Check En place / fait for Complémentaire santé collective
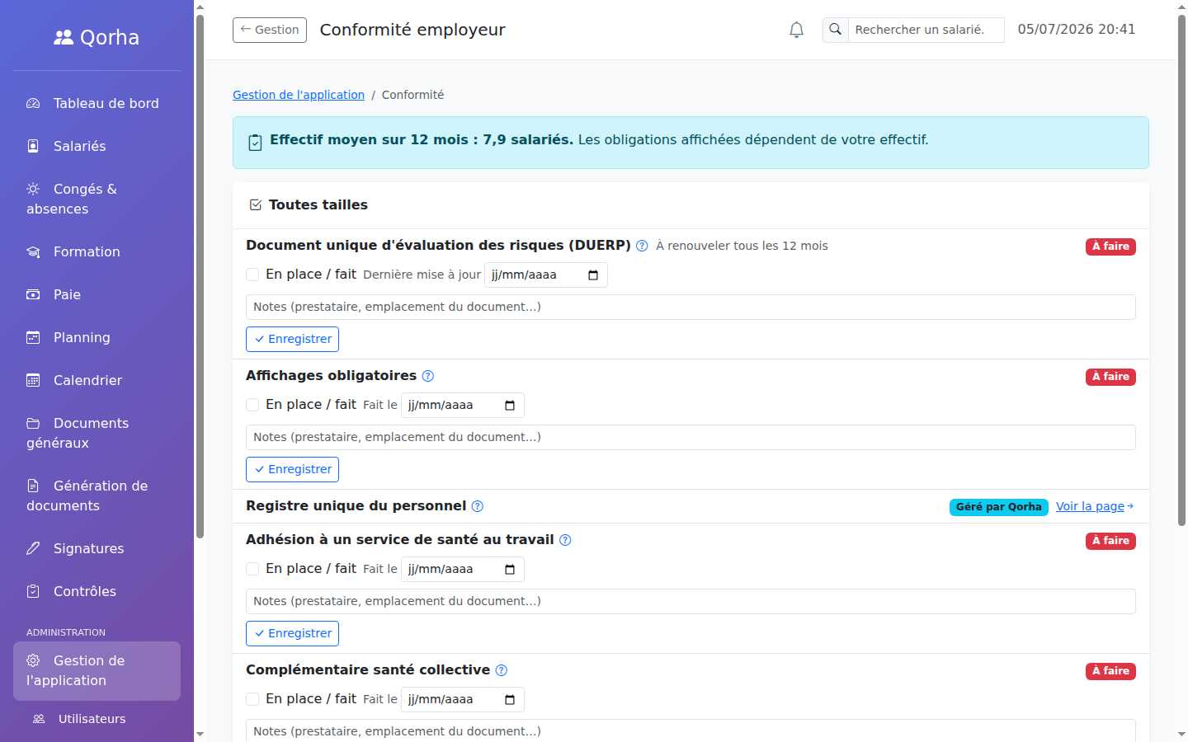1188x742 pixels. (252, 699)
